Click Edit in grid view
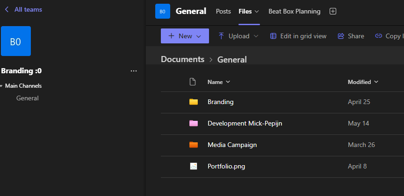The width and height of the screenshot is (404, 196). [298, 36]
